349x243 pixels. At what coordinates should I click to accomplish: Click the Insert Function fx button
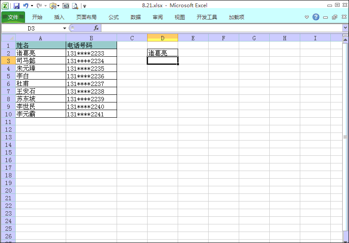[x=96, y=28]
